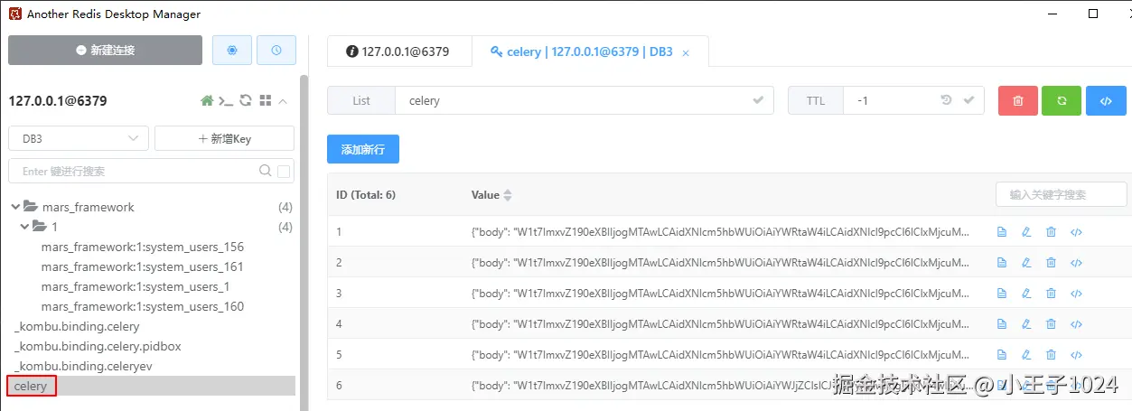Remove row 3 using its trash icon

1051,294
